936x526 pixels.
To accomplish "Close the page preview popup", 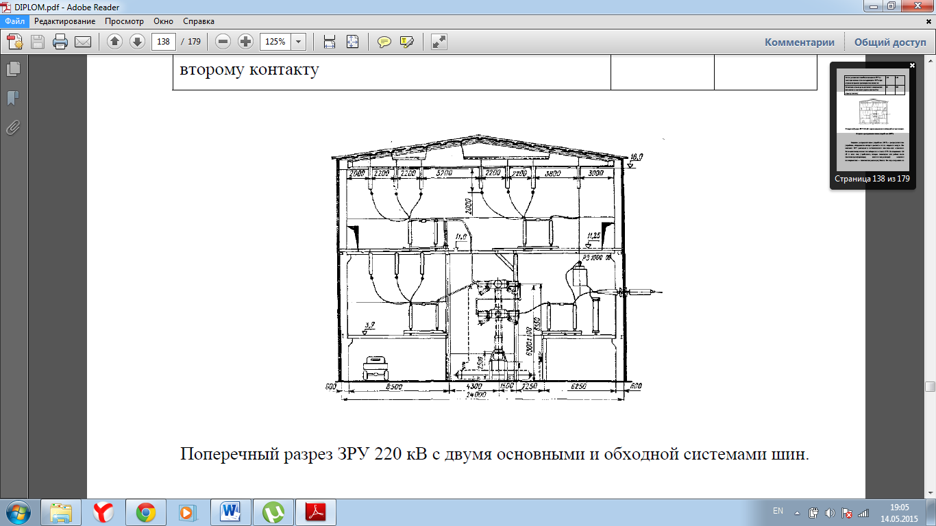I will tap(912, 66).
